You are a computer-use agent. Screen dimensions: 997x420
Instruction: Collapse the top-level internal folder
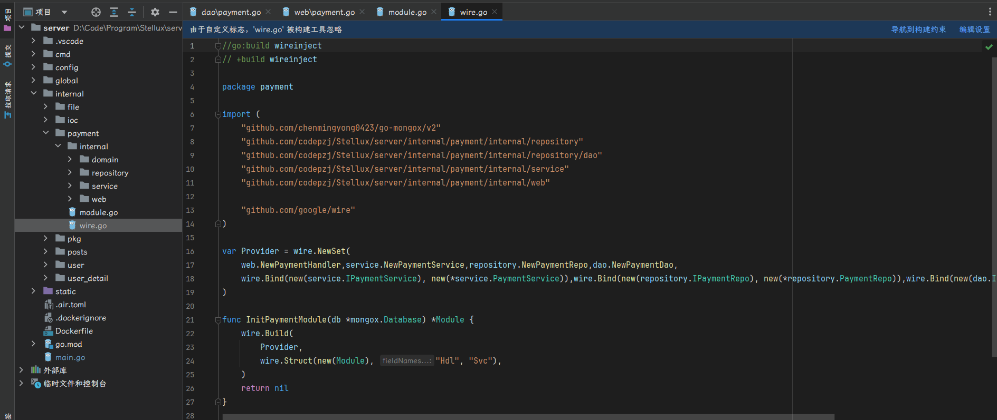pos(34,93)
